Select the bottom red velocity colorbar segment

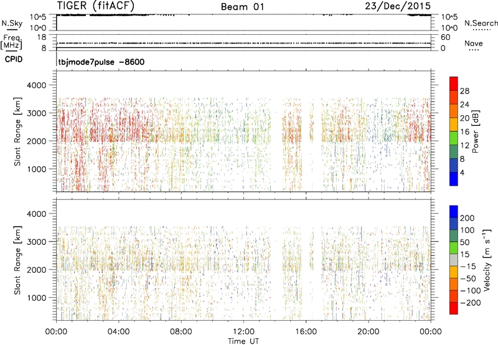454,308
